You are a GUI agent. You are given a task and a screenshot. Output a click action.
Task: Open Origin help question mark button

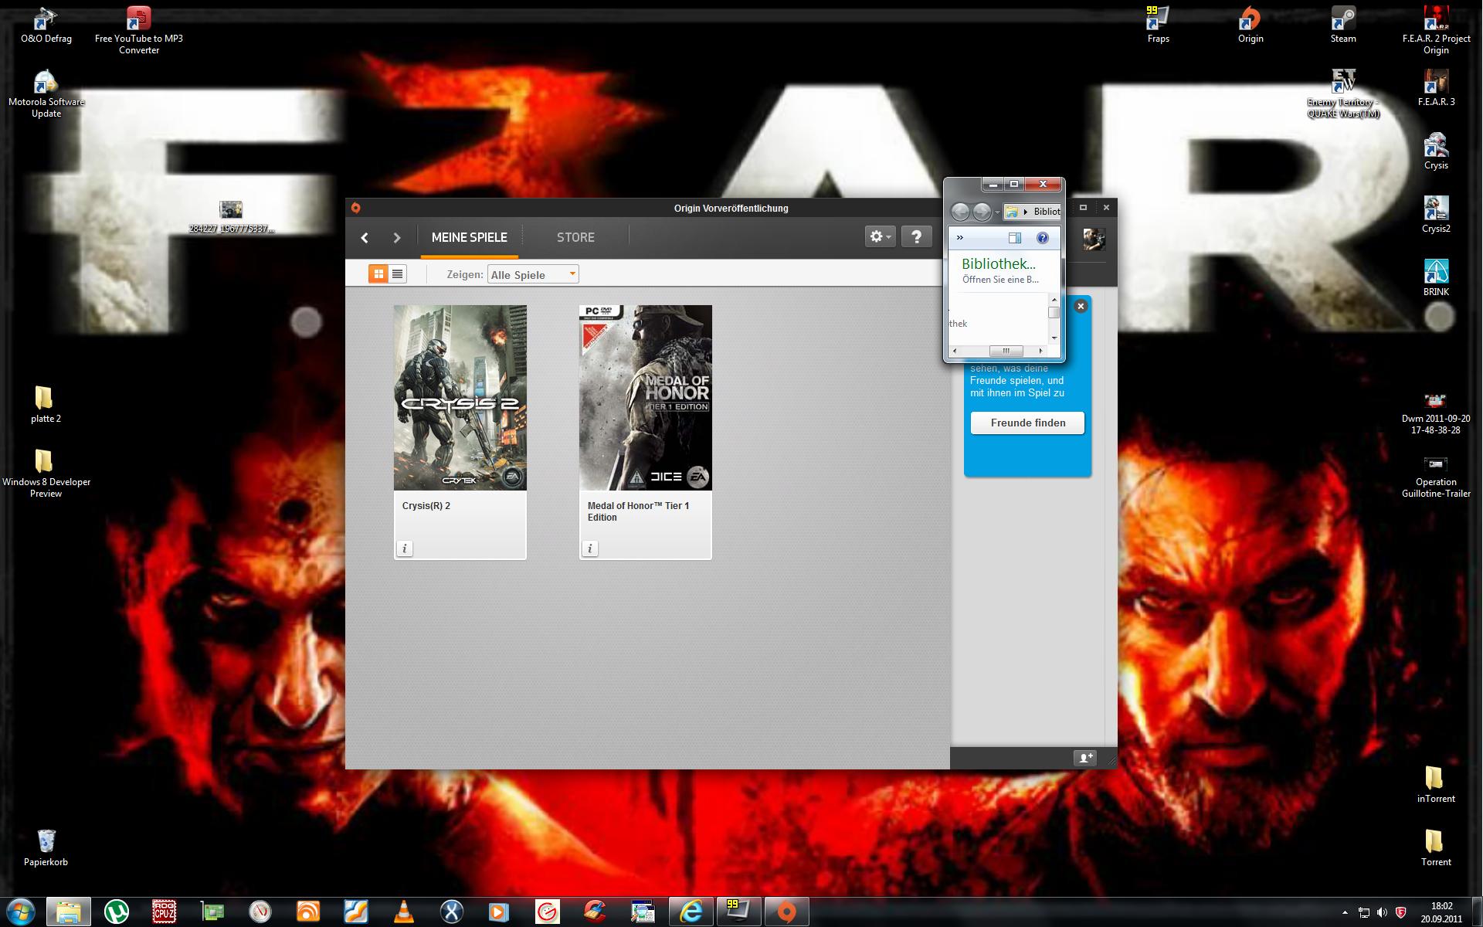coord(916,237)
